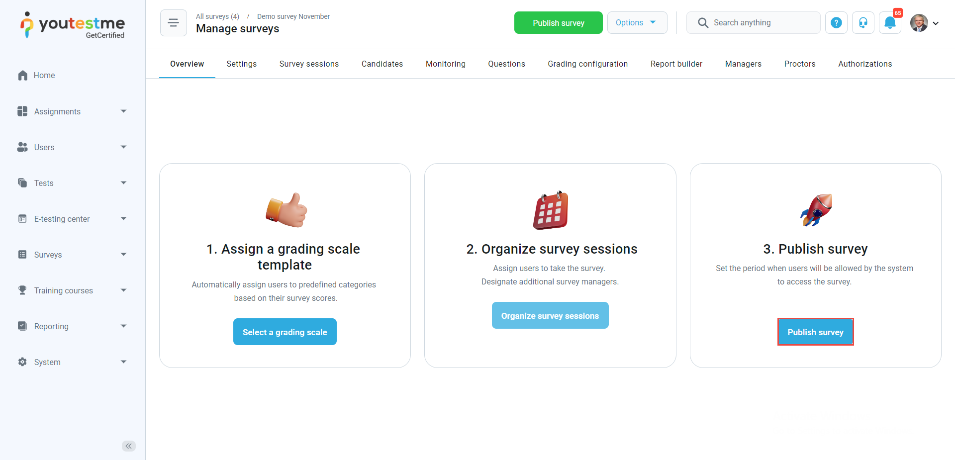Image resolution: width=955 pixels, height=460 pixels.
Task: Click the hamburger menu icon
Action: click(x=173, y=23)
